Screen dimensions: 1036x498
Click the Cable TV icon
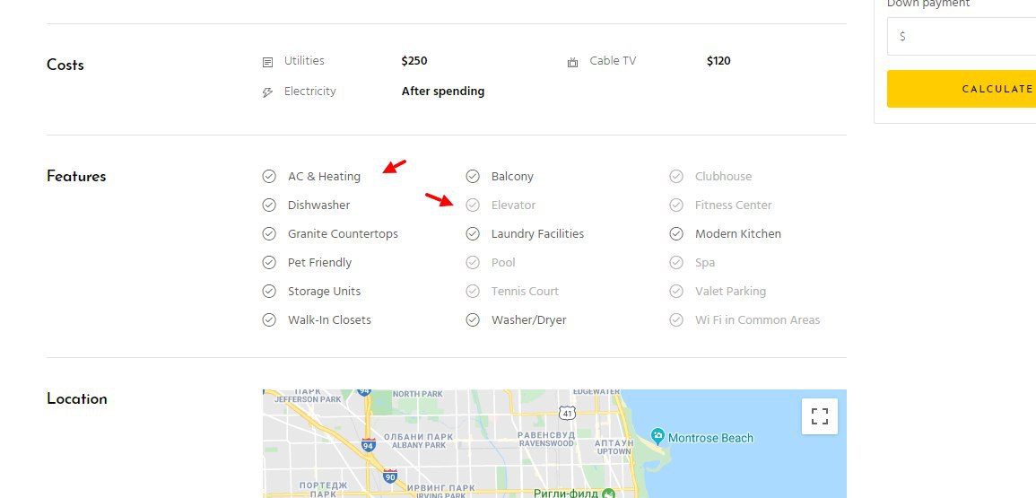tap(572, 62)
